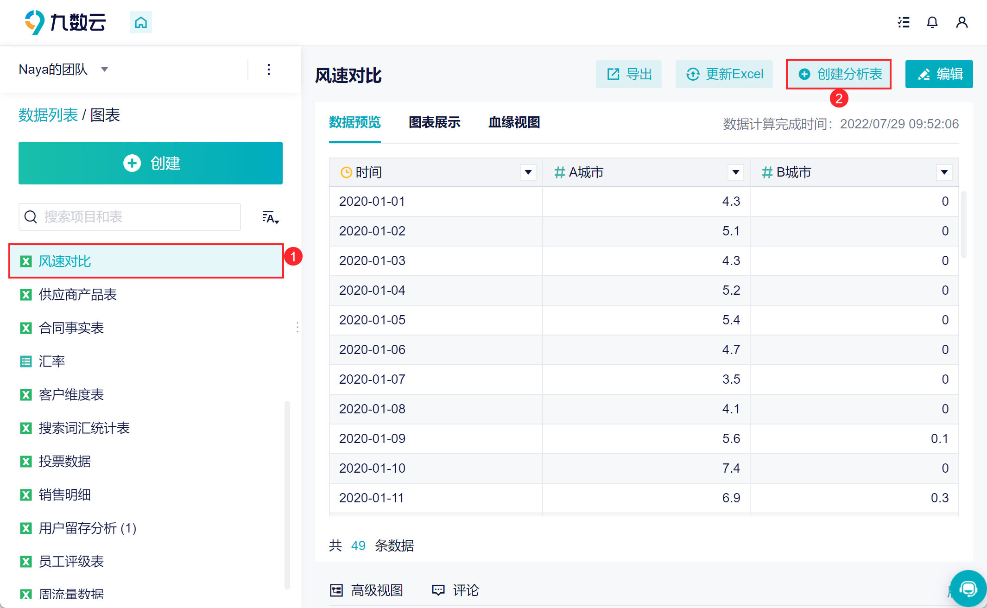Screen dimensions: 987x608
Task: Click the 2020-01-11 date cell
Action: tap(436, 498)
